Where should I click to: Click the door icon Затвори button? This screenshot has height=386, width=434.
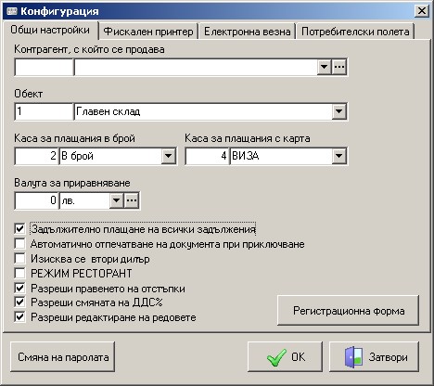point(374,356)
